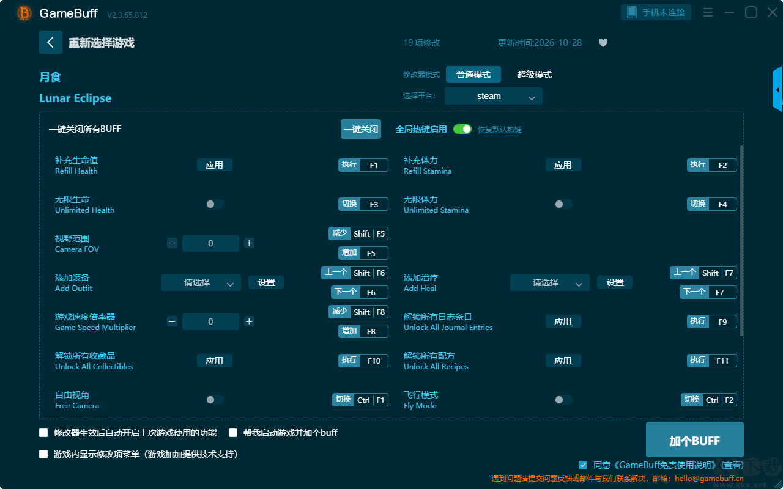Click restore default hotkeys link
783x489 pixels.
pos(500,130)
